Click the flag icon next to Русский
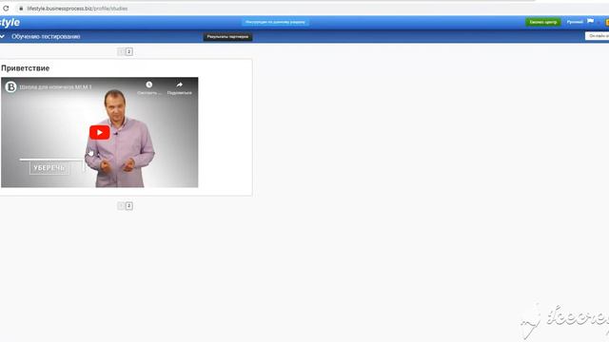This screenshot has width=609, height=342. pos(590,21)
